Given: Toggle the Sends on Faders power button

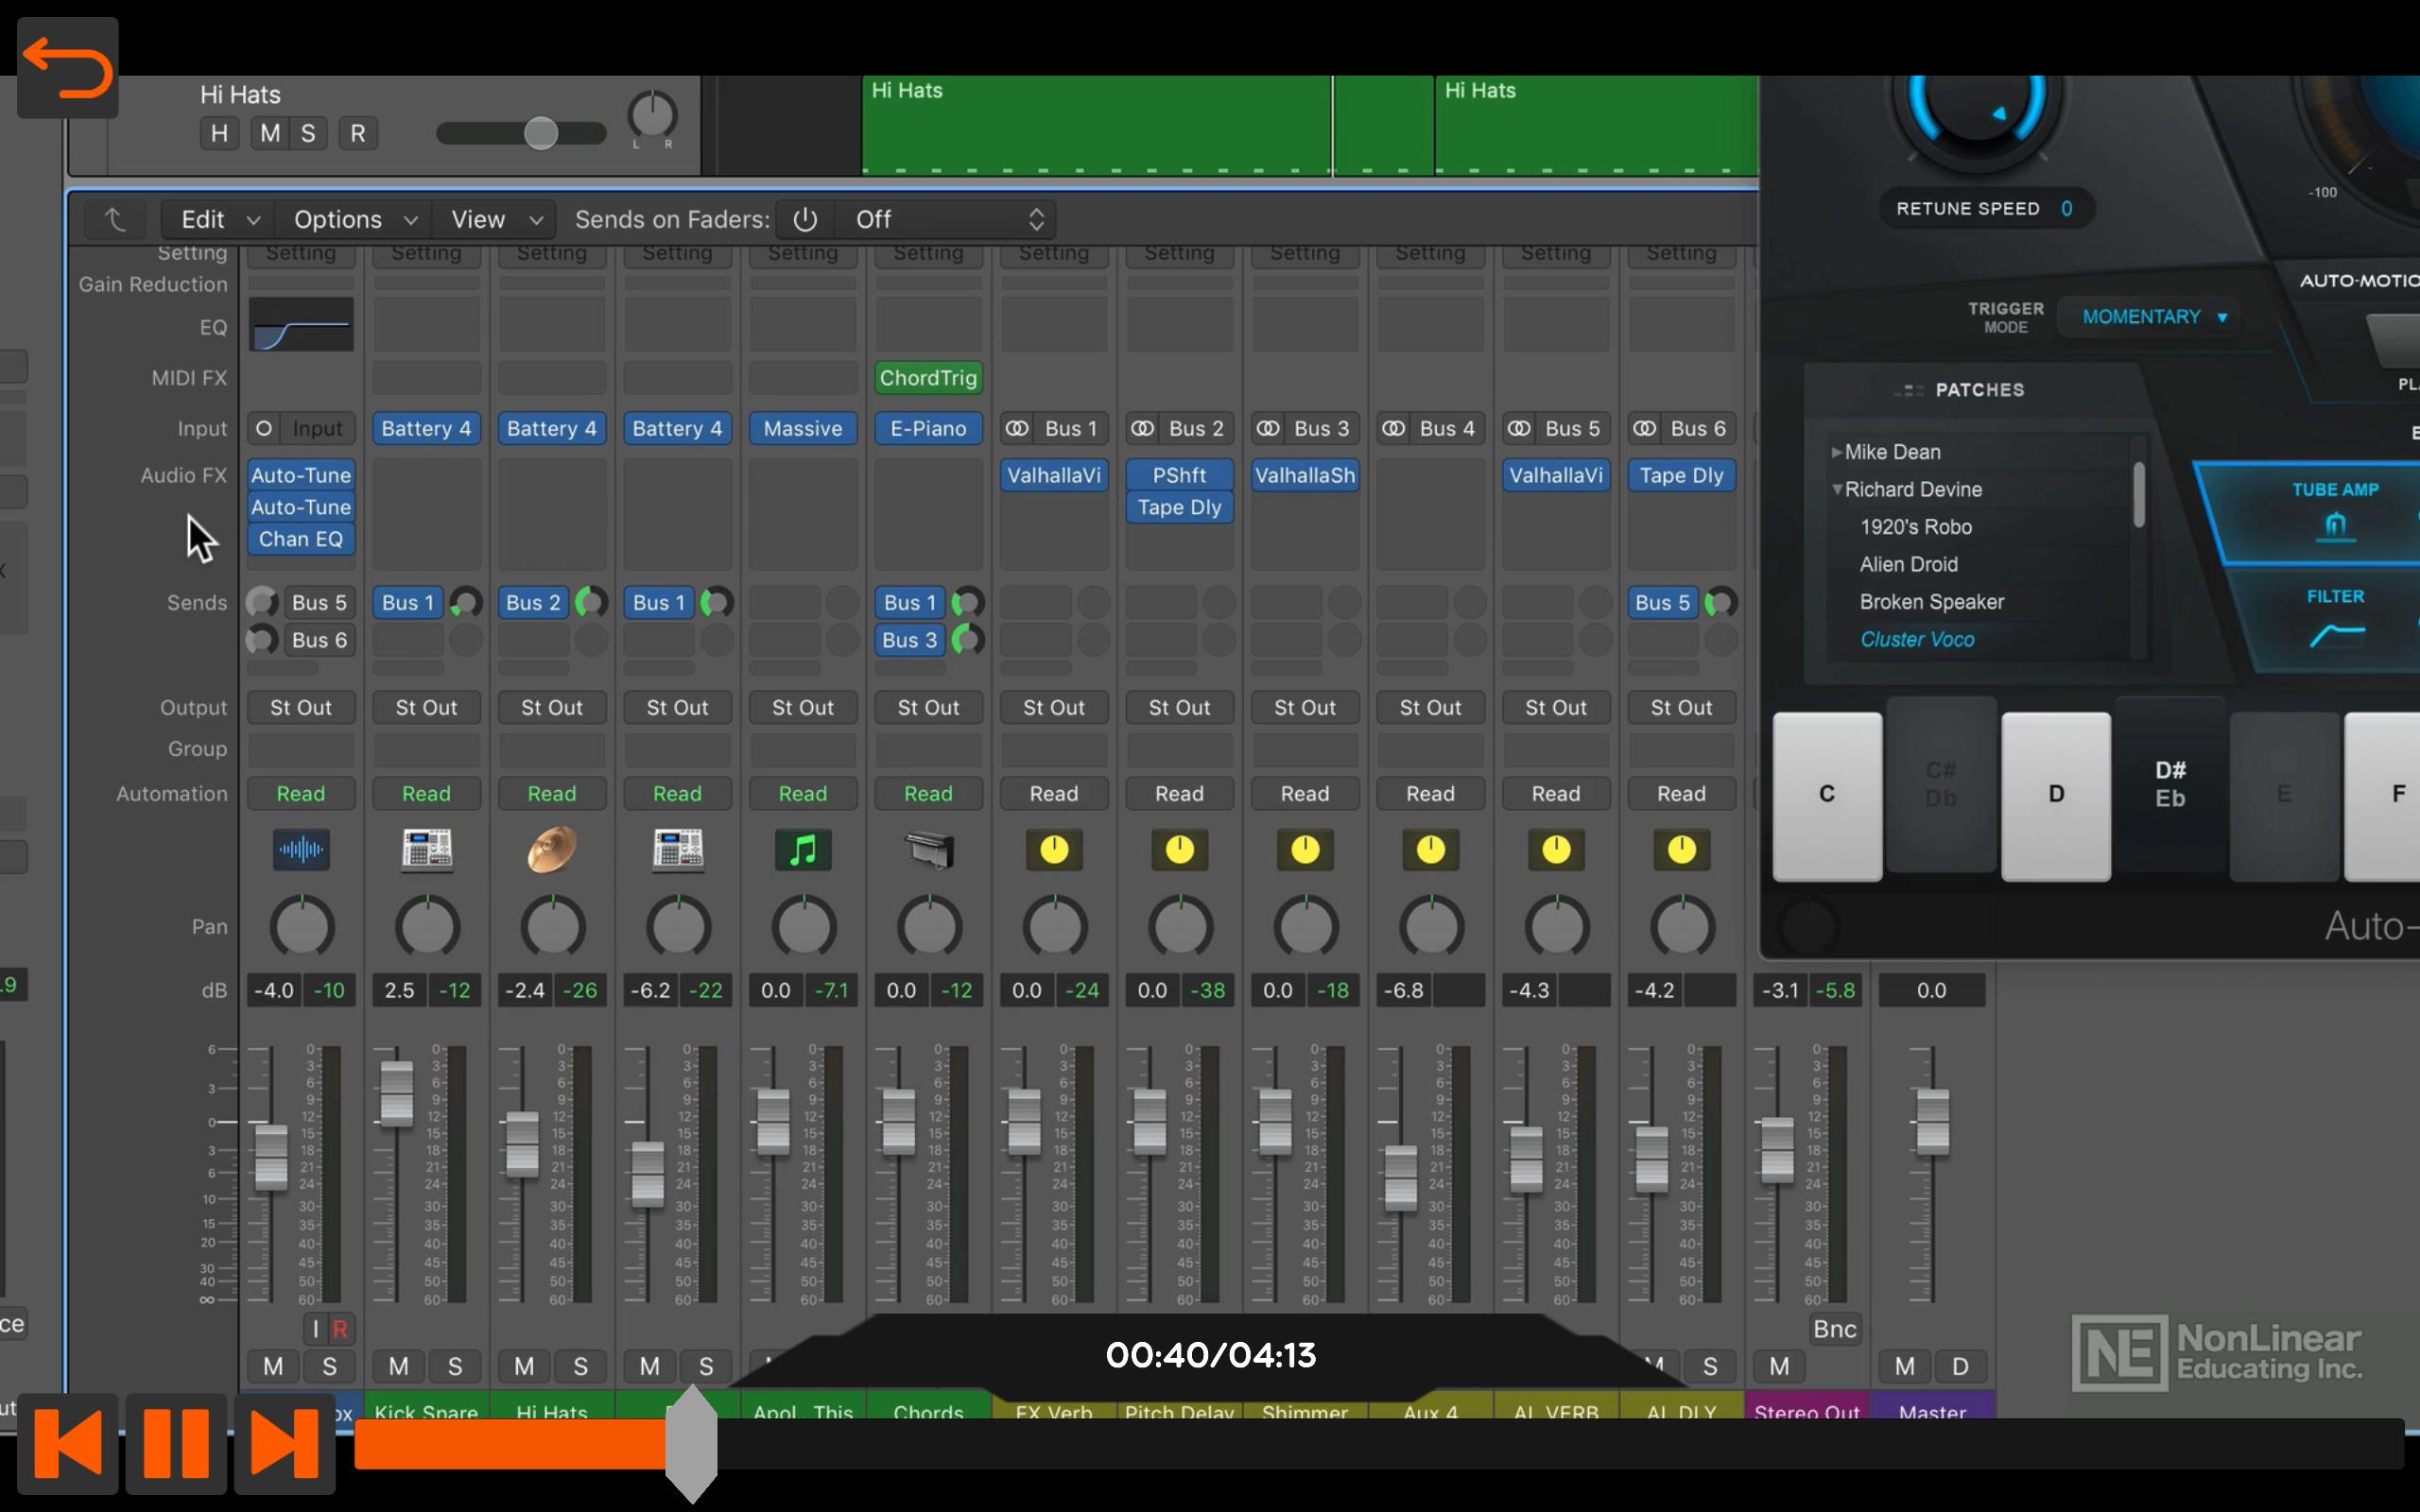Looking at the screenshot, I should pyautogui.click(x=804, y=217).
